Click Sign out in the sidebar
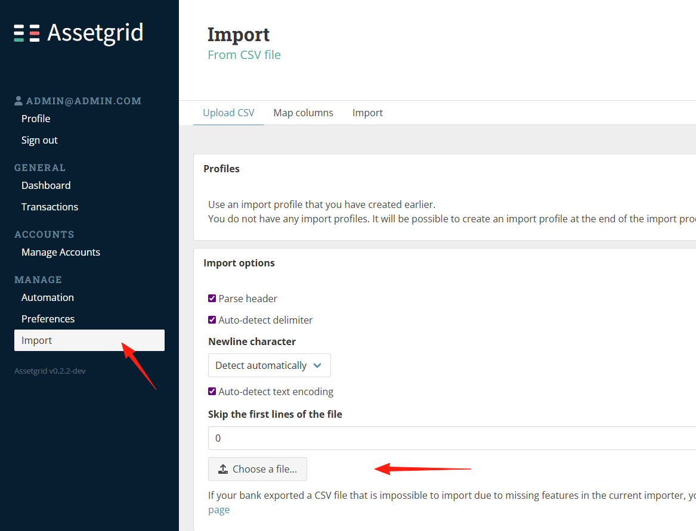This screenshot has width=696, height=531. (x=39, y=140)
